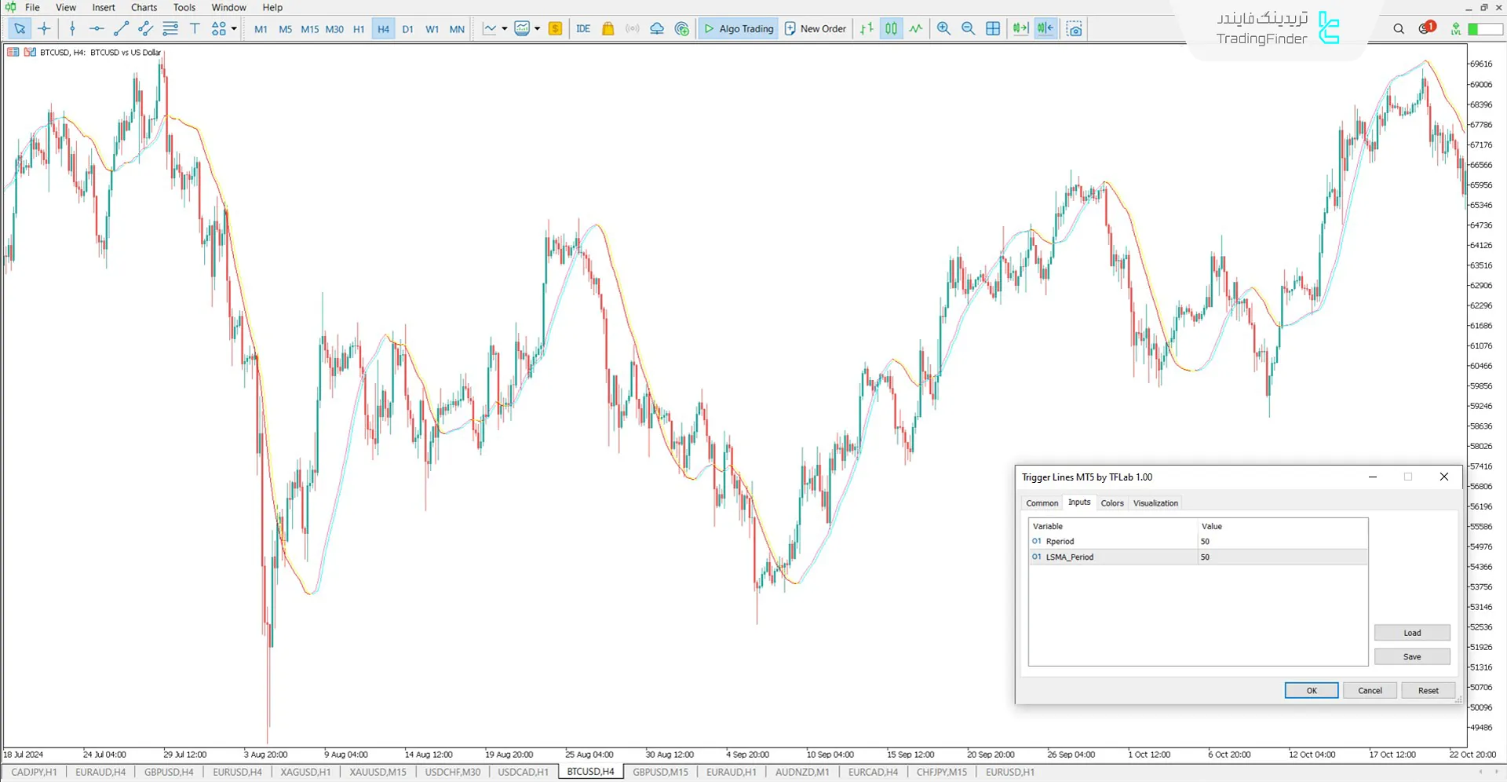
Task: Expand the drawing objects dropdown
Action: pyautogui.click(x=232, y=28)
